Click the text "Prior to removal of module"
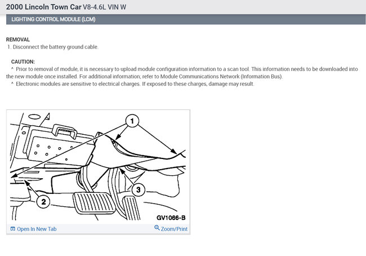Image resolution: width=366 pixels, height=256 pixels. (x=47, y=69)
